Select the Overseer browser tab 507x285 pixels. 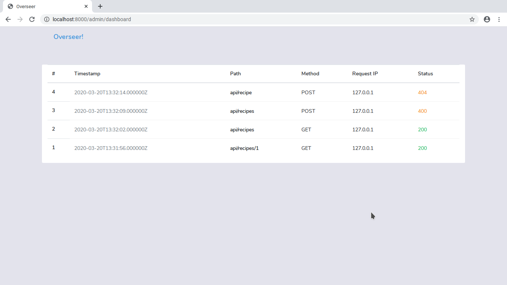pyautogui.click(x=48, y=6)
